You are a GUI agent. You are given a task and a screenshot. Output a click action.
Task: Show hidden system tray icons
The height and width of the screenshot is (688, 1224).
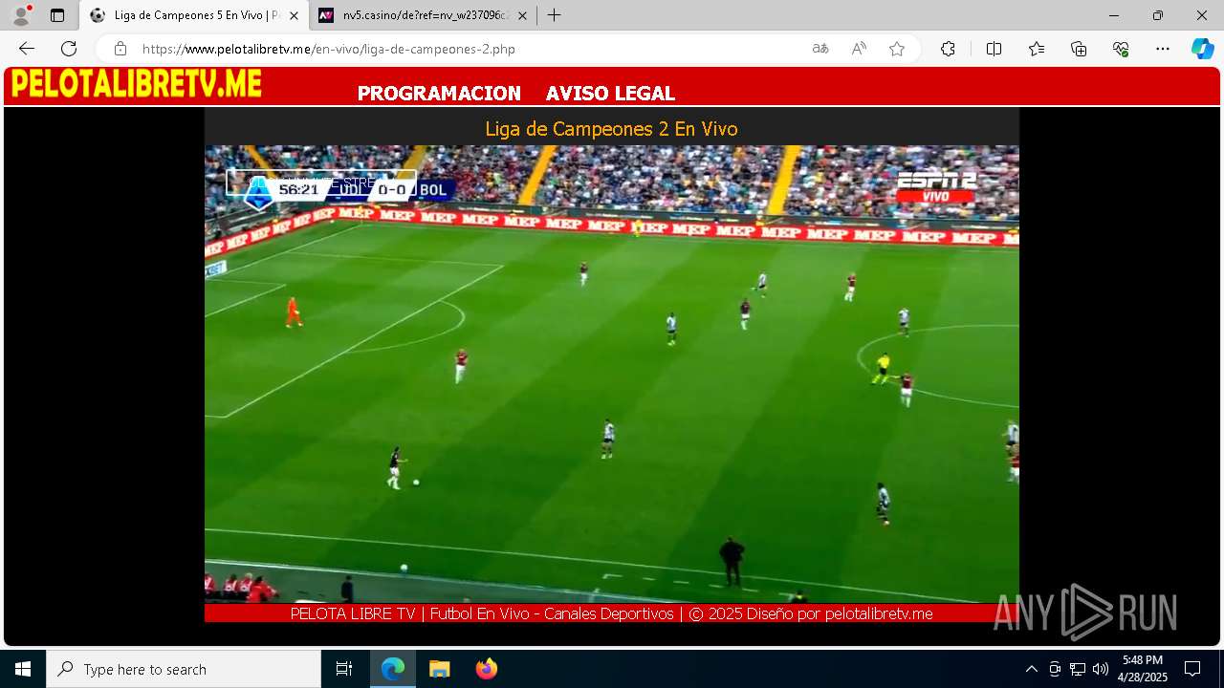click(x=1031, y=669)
